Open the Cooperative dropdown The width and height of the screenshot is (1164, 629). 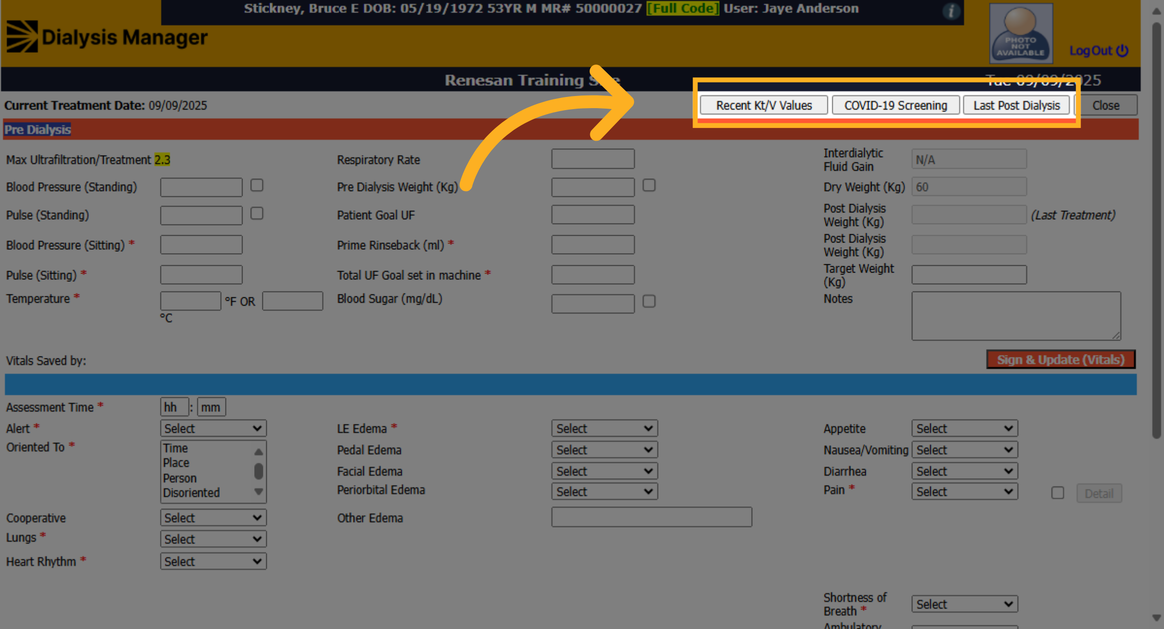[x=213, y=517]
